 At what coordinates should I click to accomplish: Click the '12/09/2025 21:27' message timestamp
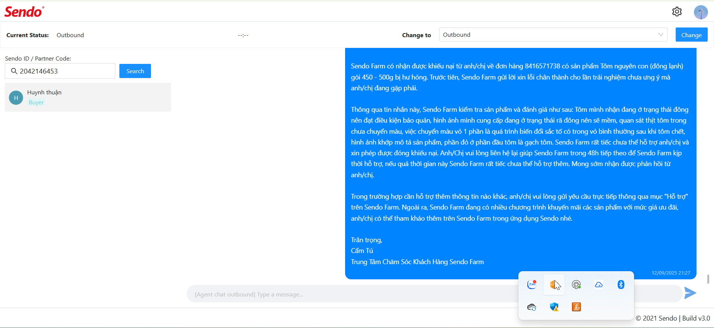(671, 273)
